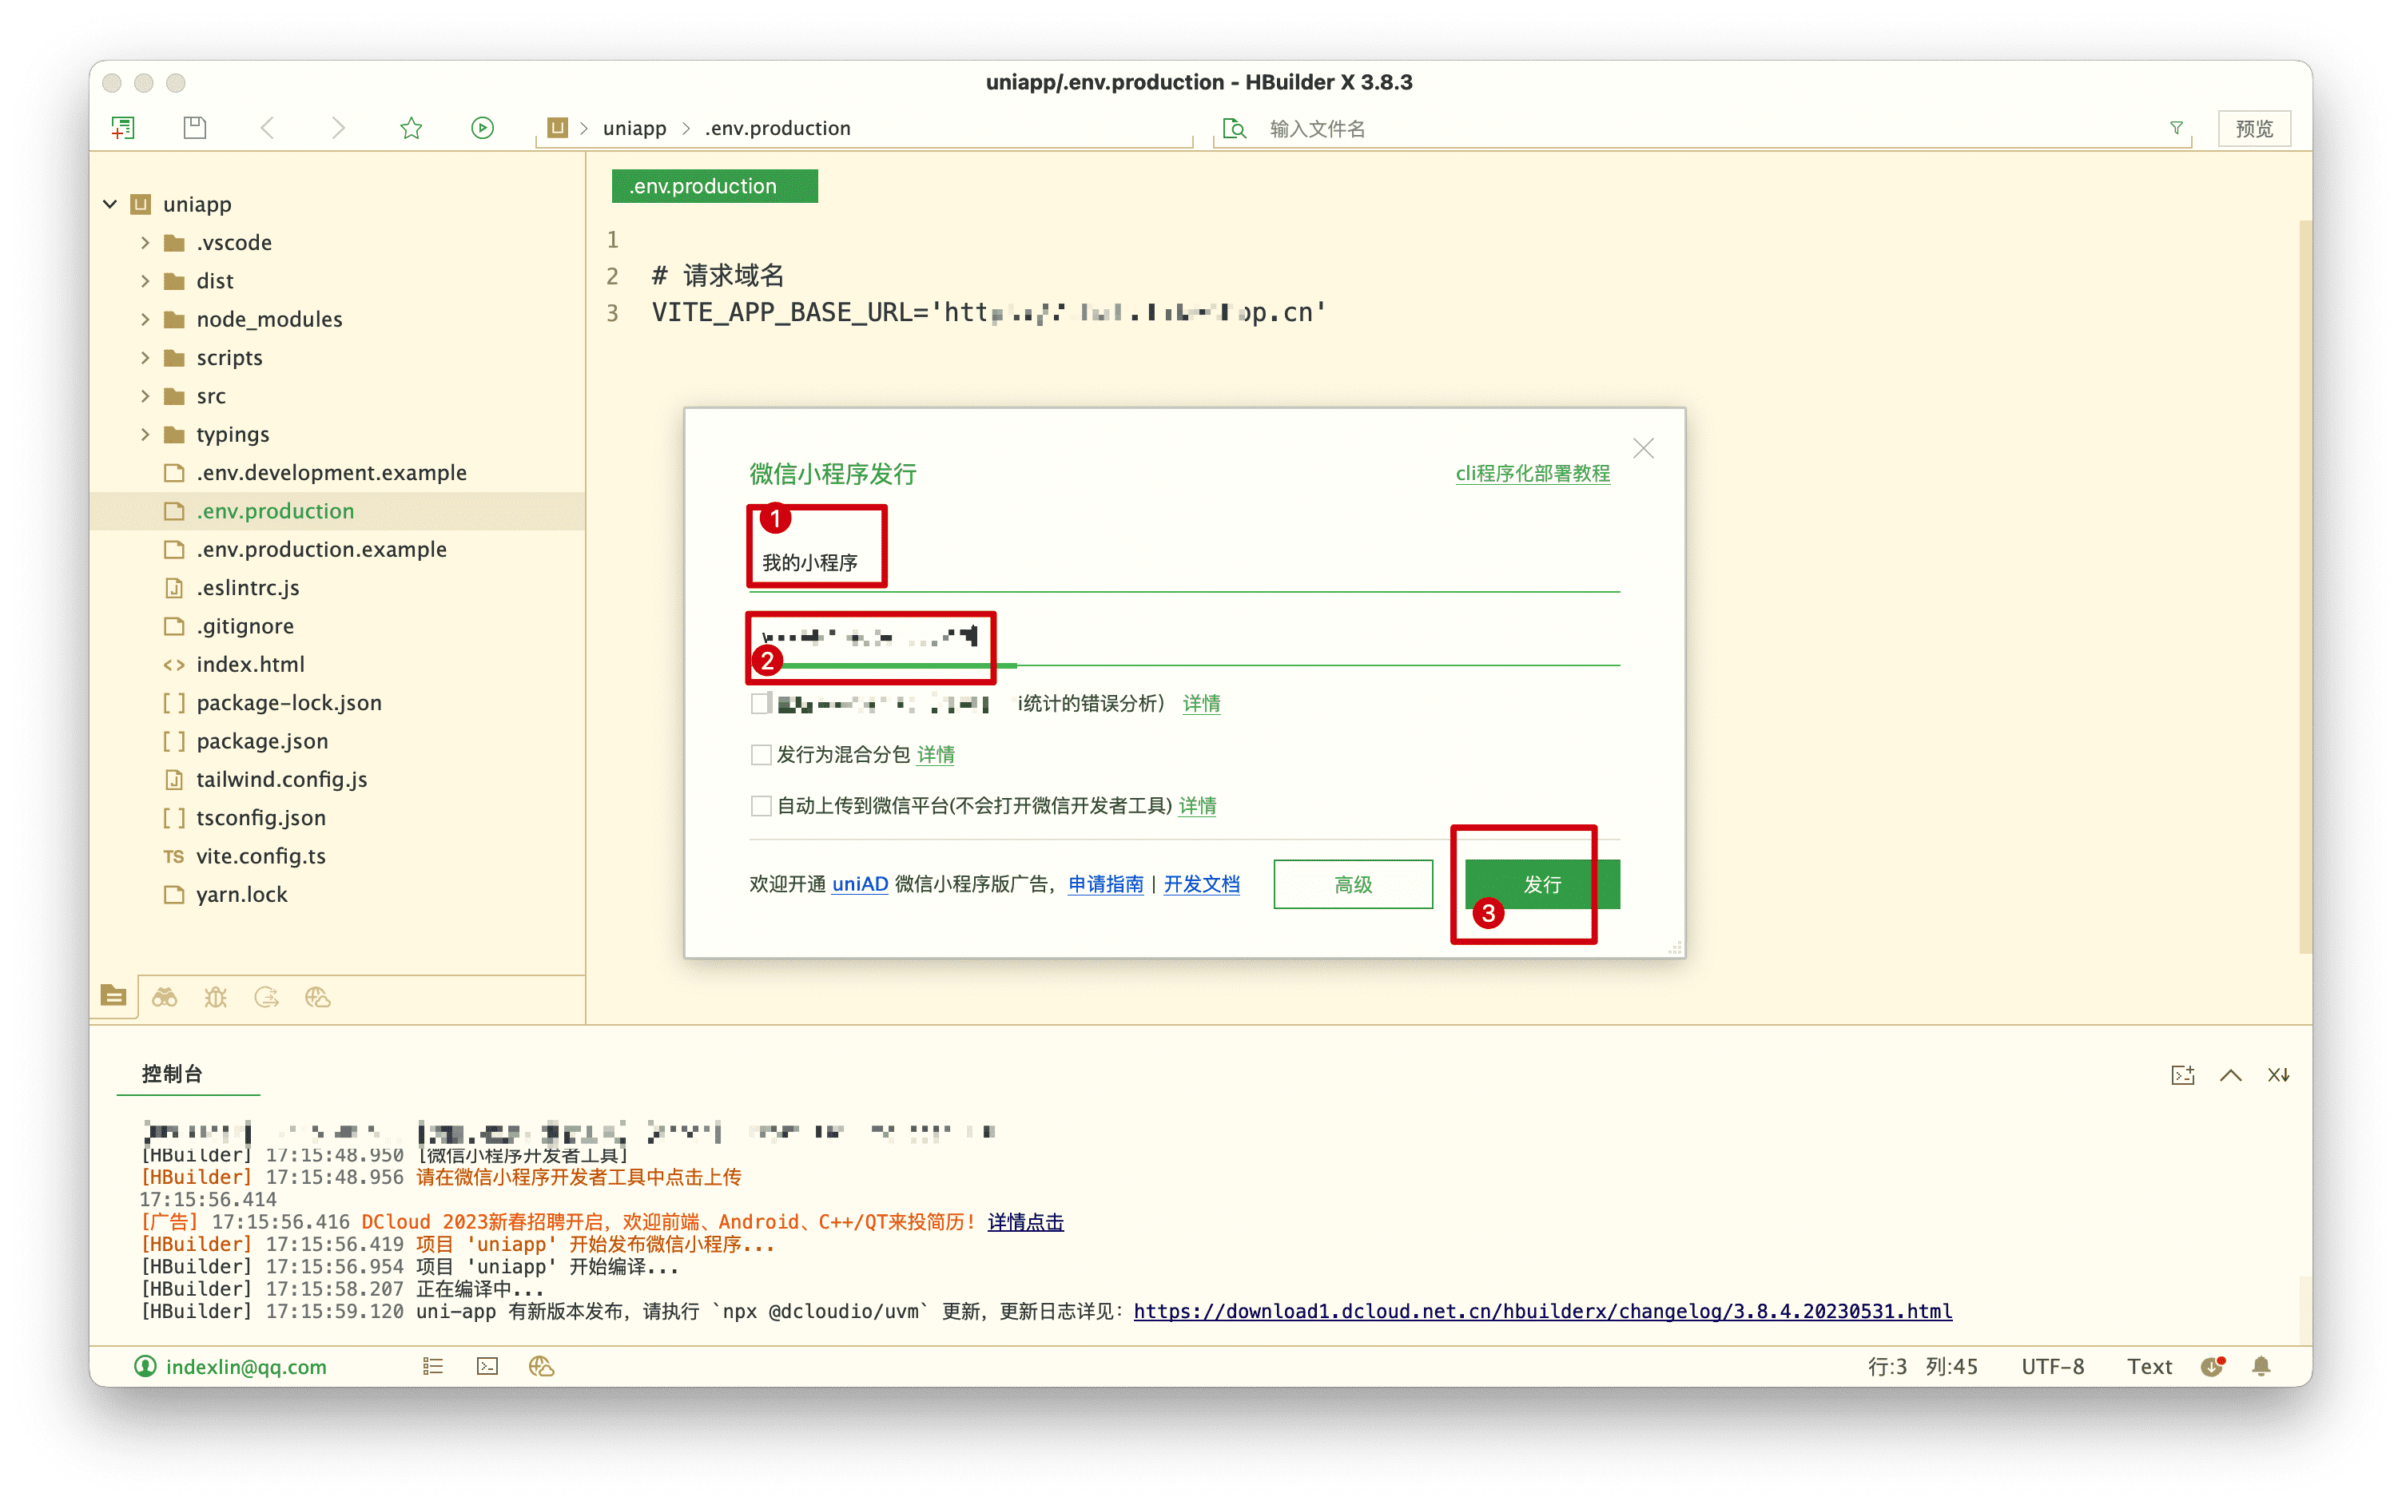
Task: Open the uniAD link
Action: coord(859,884)
